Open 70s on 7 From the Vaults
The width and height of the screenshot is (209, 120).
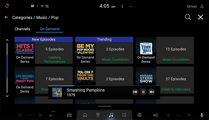click(x=85, y=76)
